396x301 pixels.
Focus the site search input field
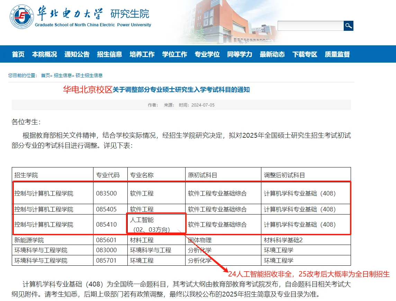(310, 26)
